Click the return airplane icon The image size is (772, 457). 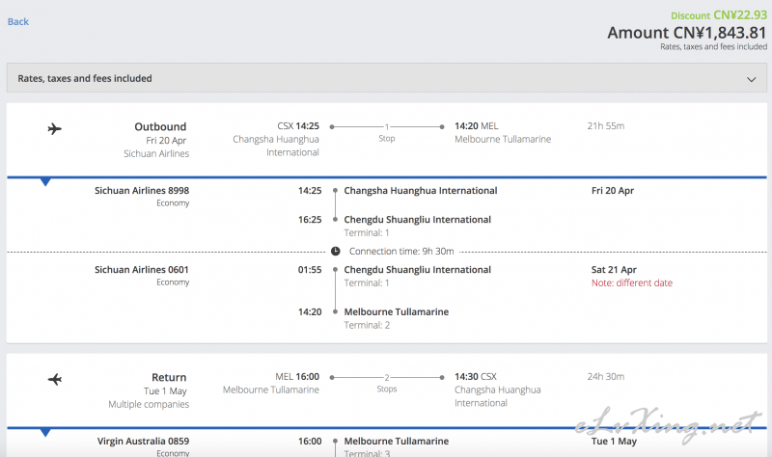pos(55,379)
